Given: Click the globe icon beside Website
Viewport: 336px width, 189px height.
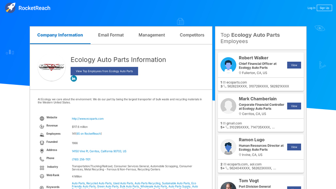Looking at the screenshot, I should pyautogui.click(x=42, y=118).
